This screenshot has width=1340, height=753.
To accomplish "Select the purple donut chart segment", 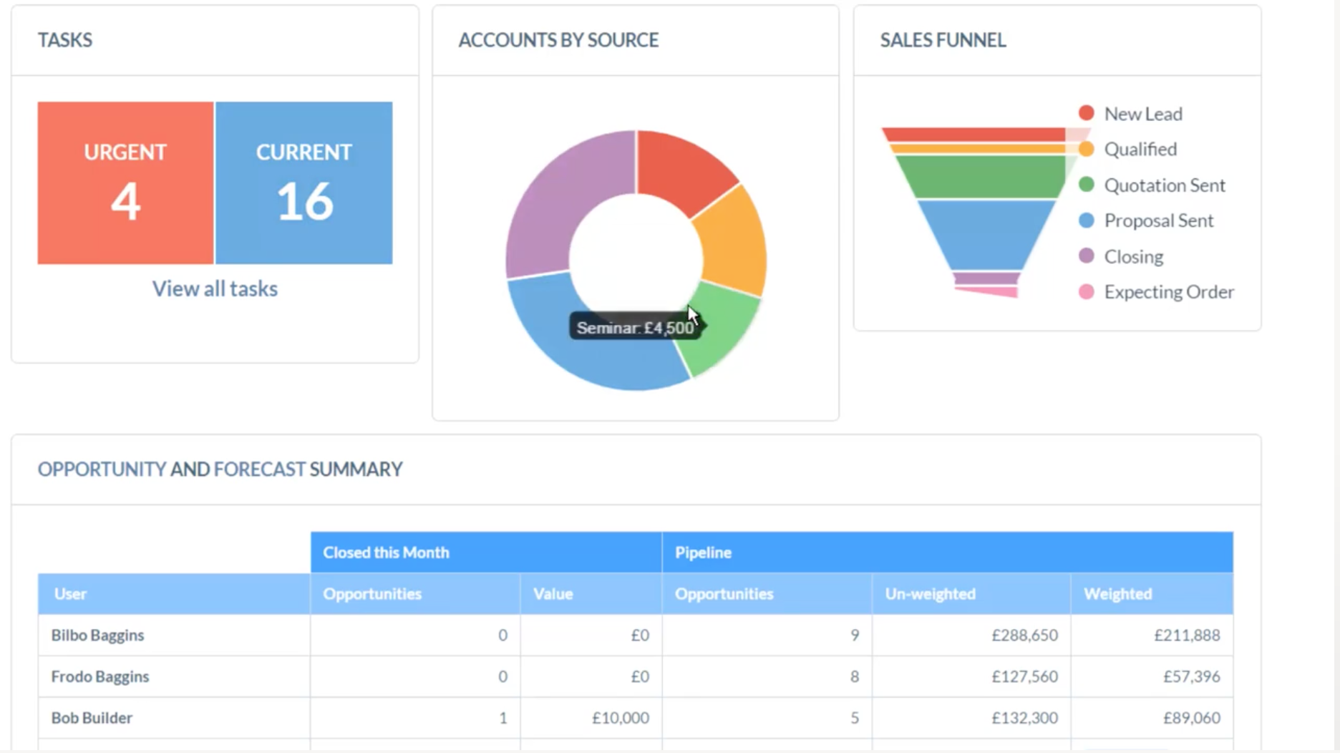I will 565,200.
